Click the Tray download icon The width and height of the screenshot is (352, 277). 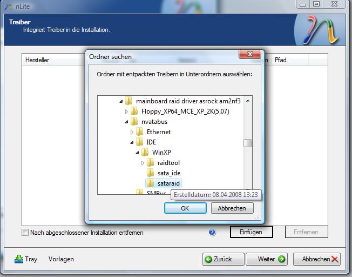(19, 259)
